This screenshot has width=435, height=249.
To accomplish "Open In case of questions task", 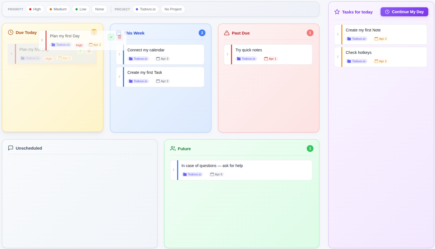I will (x=241, y=170).
